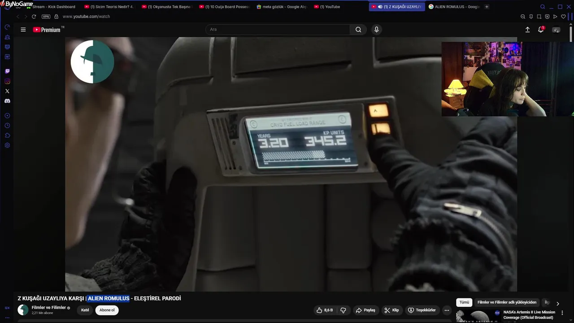
Task: Open YouTube notifications bell
Action: click(x=541, y=30)
